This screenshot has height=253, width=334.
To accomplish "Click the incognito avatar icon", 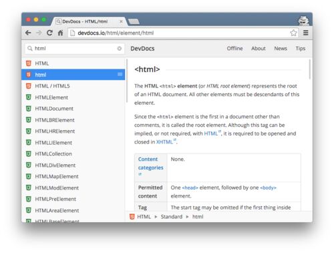I will coord(303,21).
